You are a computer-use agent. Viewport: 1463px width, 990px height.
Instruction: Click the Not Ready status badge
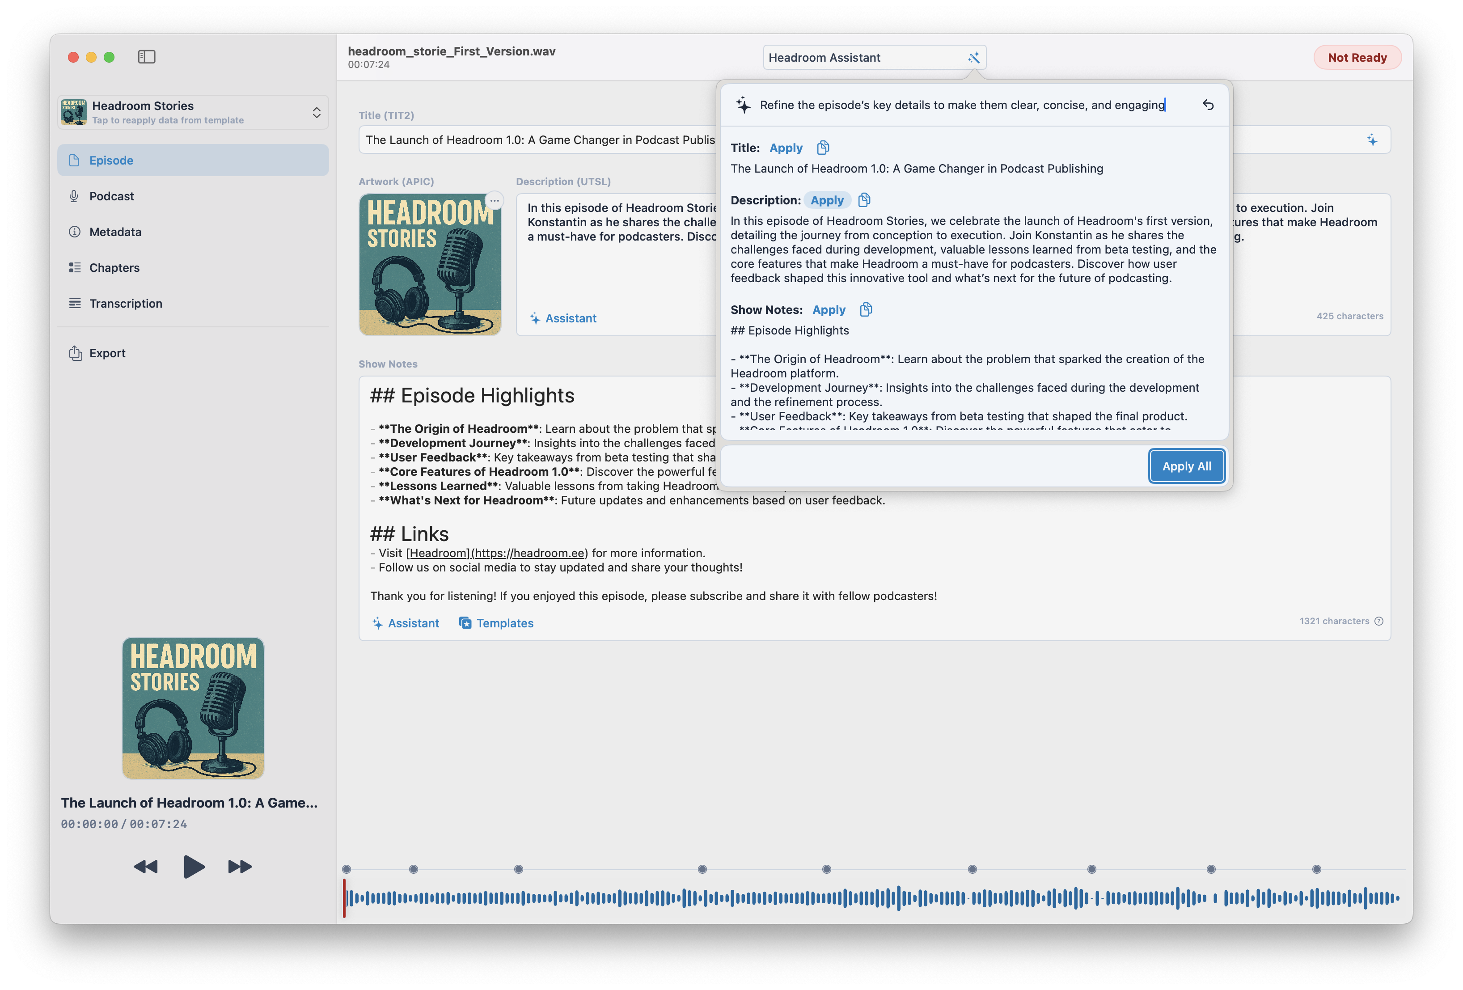click(x=1357, y=58)
